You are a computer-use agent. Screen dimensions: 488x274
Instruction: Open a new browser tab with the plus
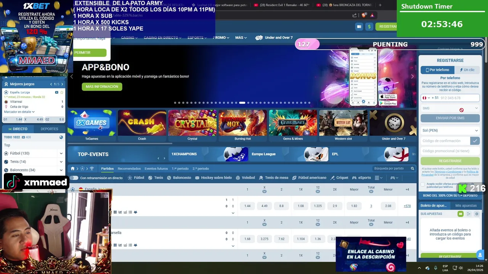[x=380, y=5]
